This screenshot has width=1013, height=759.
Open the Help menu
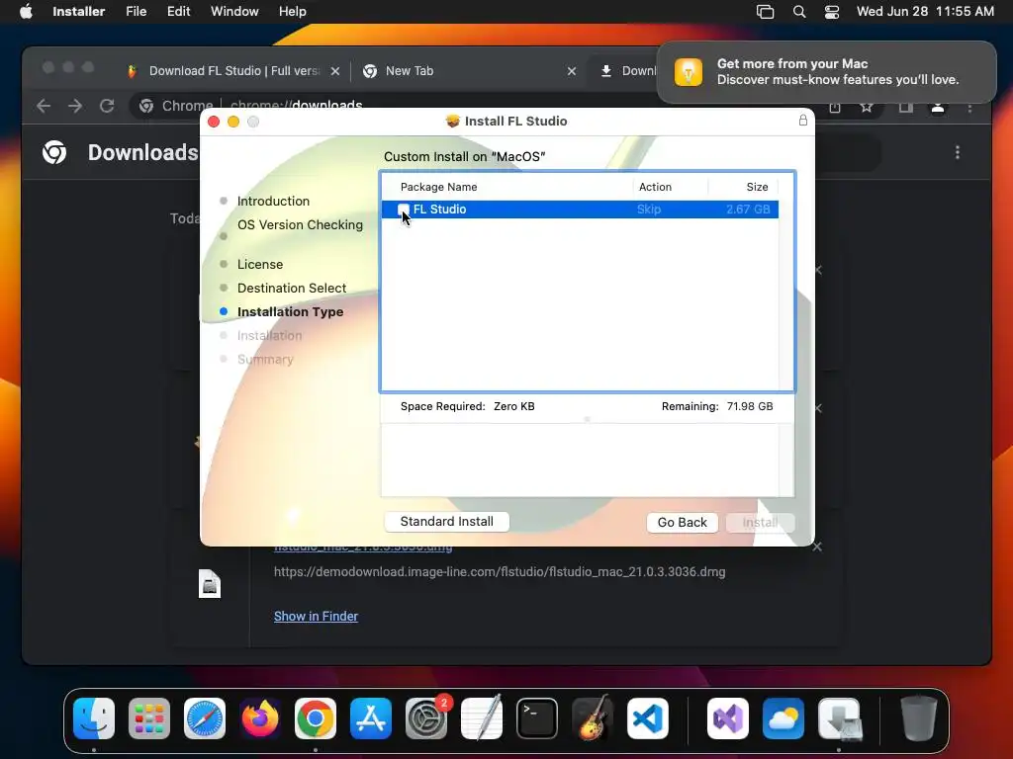point(292,12)
